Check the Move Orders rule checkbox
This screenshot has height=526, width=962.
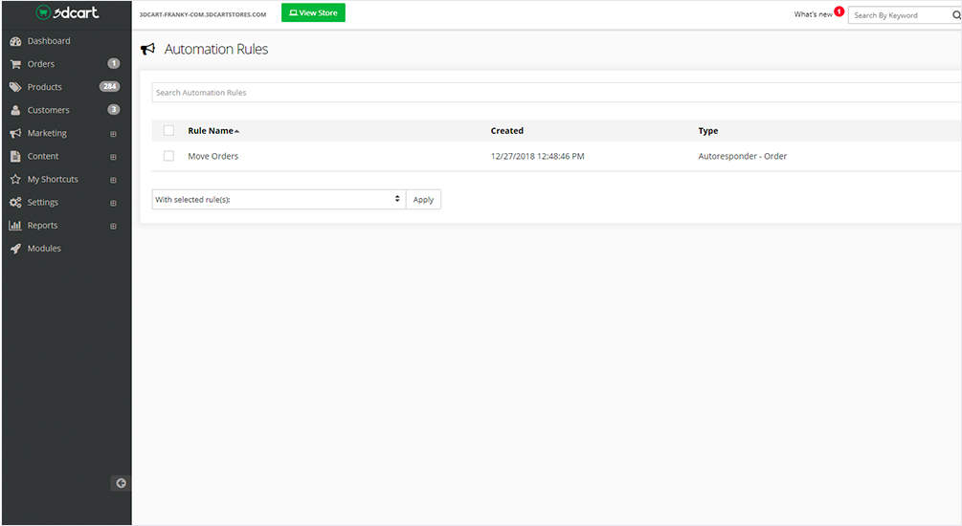pos(168,156)
